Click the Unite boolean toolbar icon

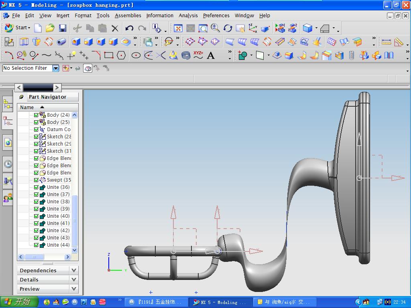[242, 55]
